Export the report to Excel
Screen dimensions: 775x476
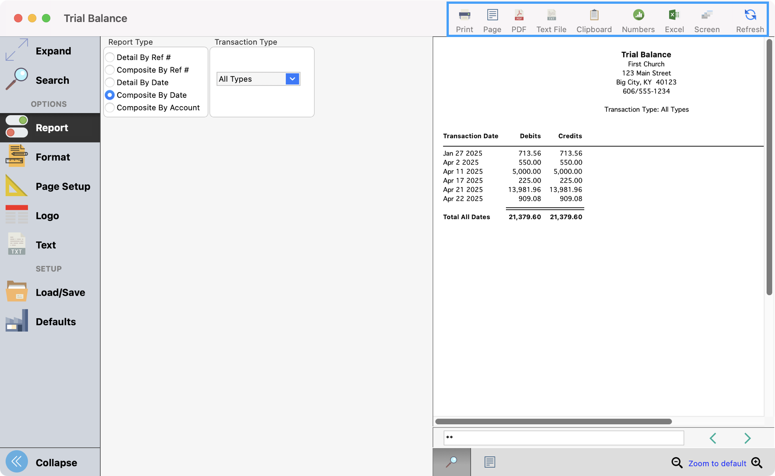tap(674, 19)
